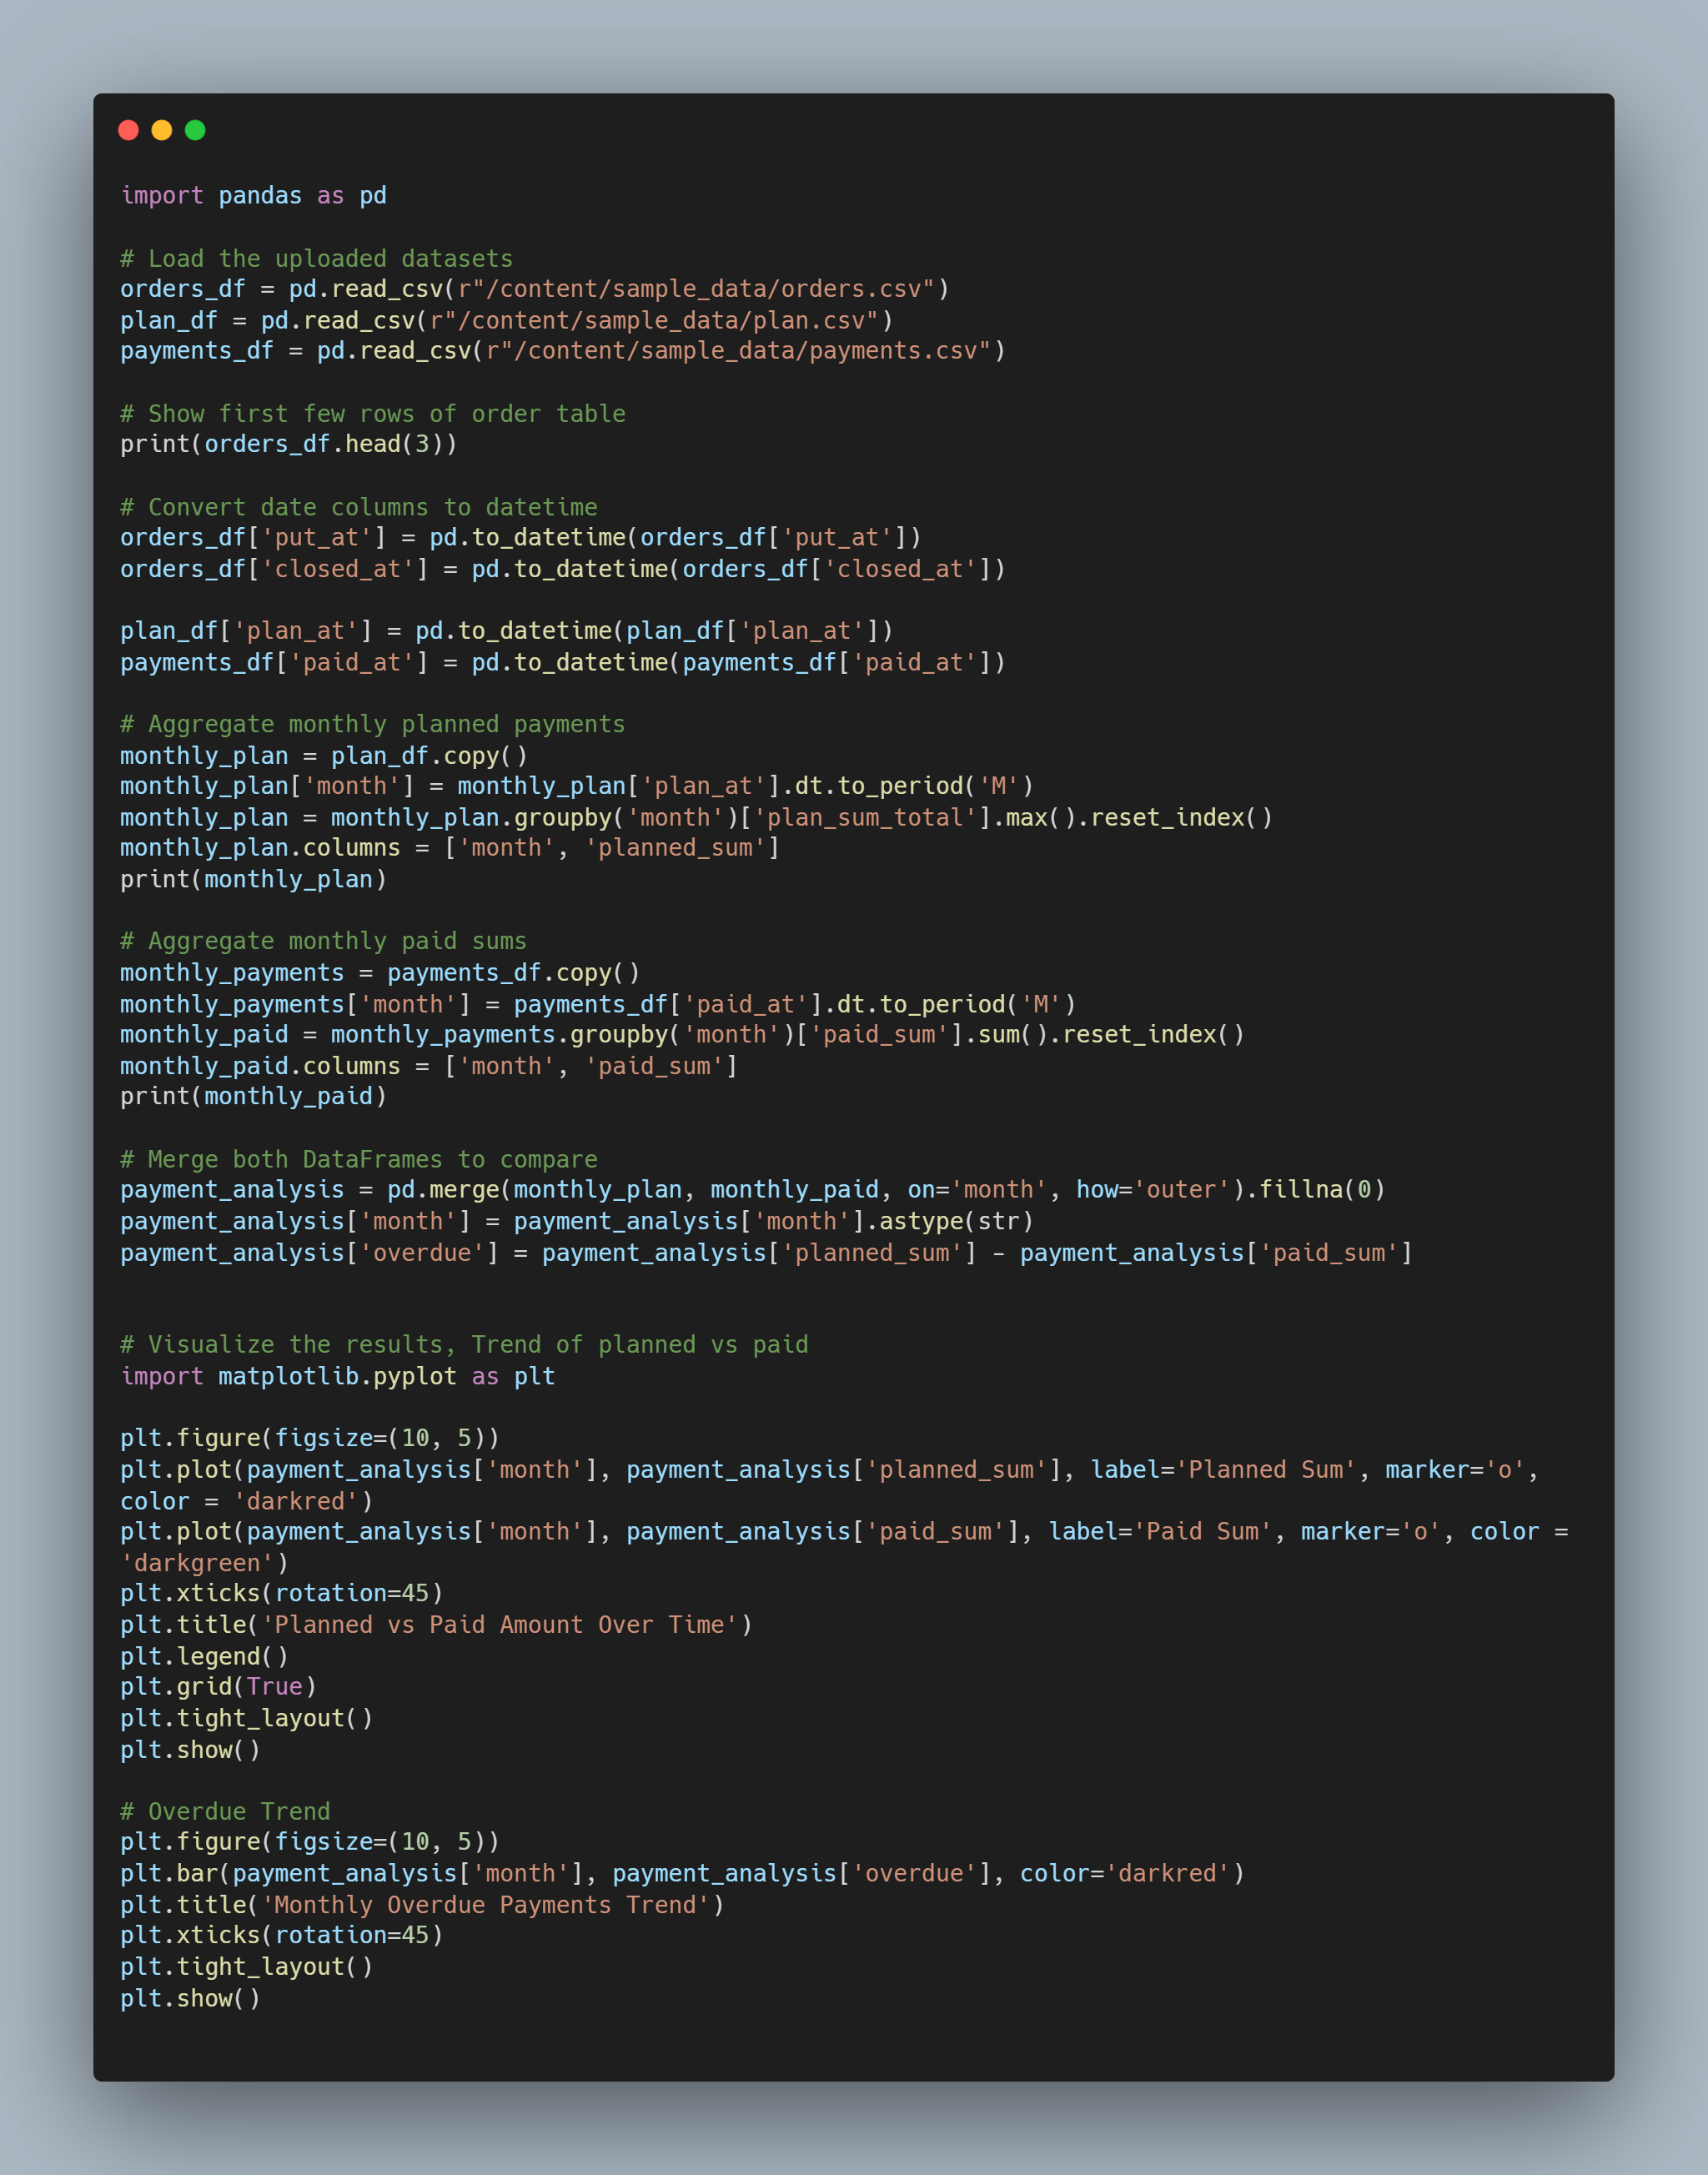1708x2175 pixels.
Task: Click the orders_df['put_at'] conversion line
Action: [x=521, y=538]
